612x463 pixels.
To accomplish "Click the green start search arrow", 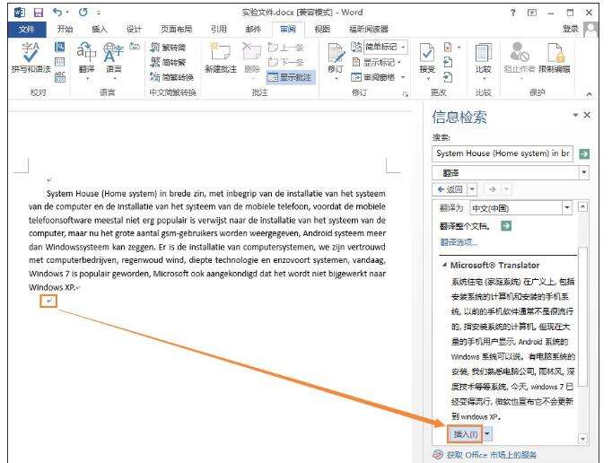I will tap(584, 153).
